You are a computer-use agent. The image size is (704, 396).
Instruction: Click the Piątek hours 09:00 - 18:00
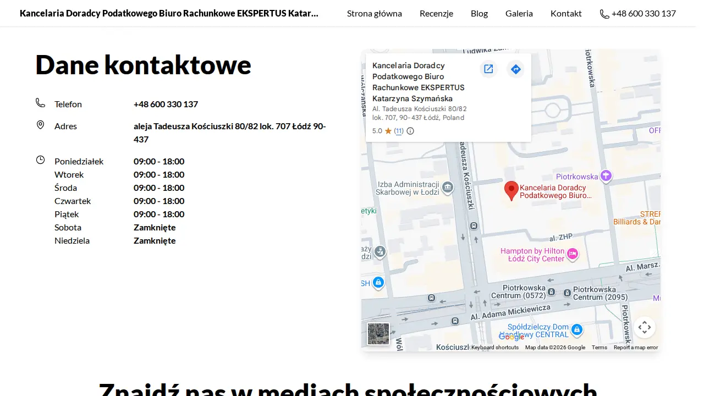[159, 214]
